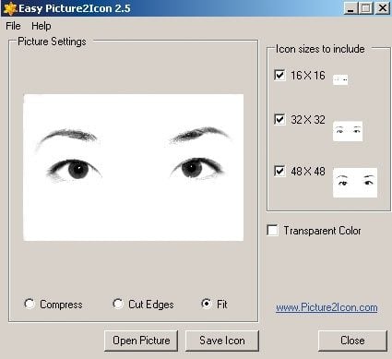392x359 pixels.
Task: Visit the www.Picture2Icon.com link
Action: [x=327, y=307]
